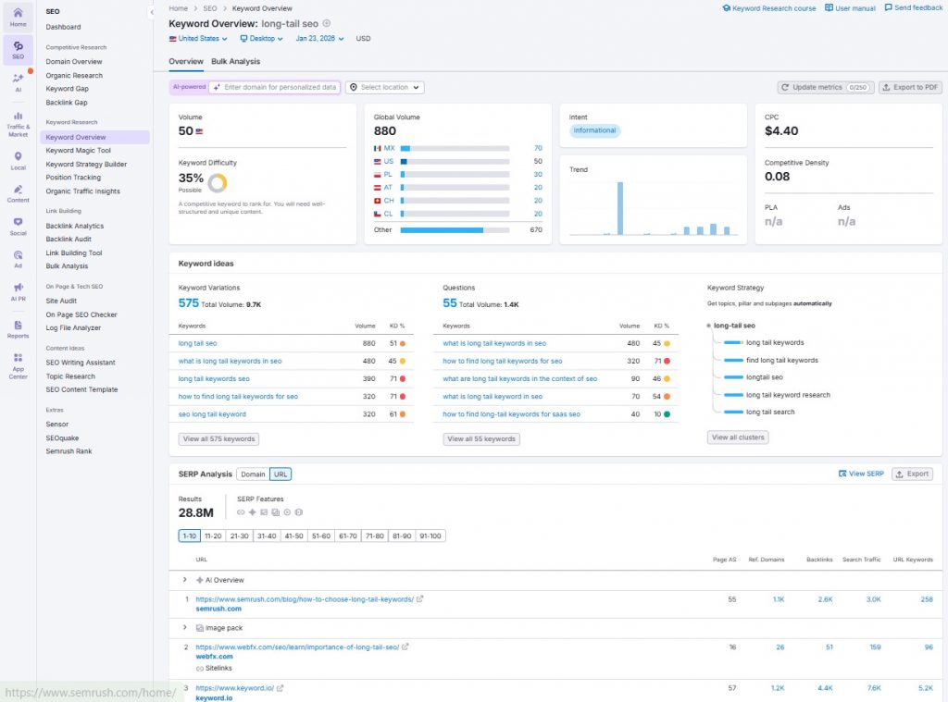This screenshot has width=948, height=702.
Task: Click the Enter domain for personalized data field
Action: (x=278, y=87)
